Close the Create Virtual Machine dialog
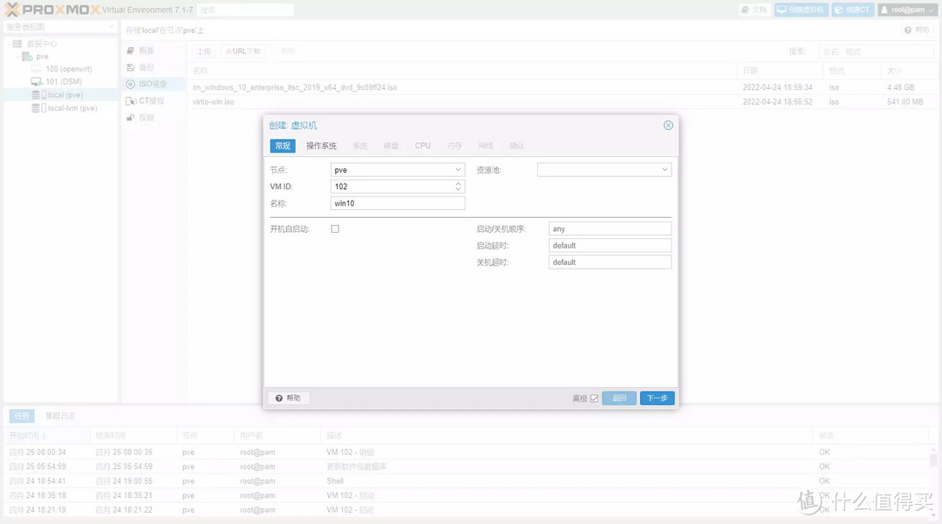 click(668, 126)
